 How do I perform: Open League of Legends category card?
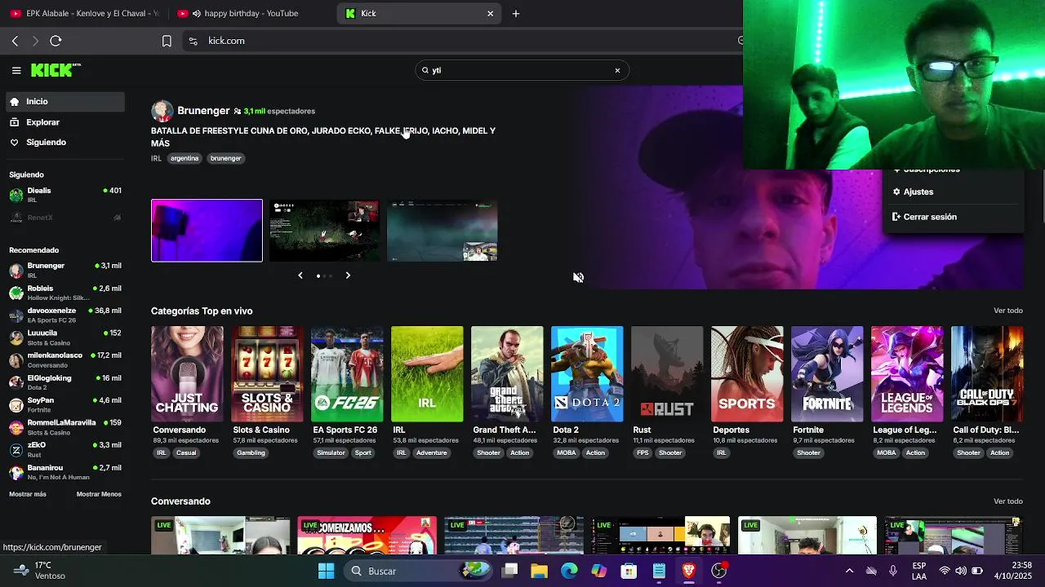click(x=907, y=374)
